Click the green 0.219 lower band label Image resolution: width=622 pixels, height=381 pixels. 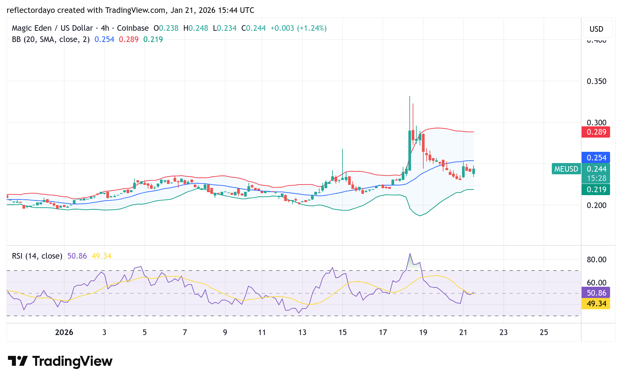(596, 190)
